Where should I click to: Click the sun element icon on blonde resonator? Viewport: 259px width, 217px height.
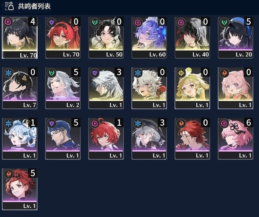point(181,73)
